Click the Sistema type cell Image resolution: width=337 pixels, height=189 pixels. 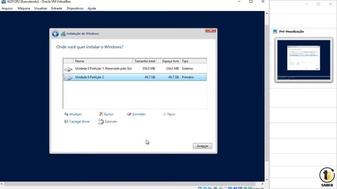pyautogui.click(x=187, y=69)
